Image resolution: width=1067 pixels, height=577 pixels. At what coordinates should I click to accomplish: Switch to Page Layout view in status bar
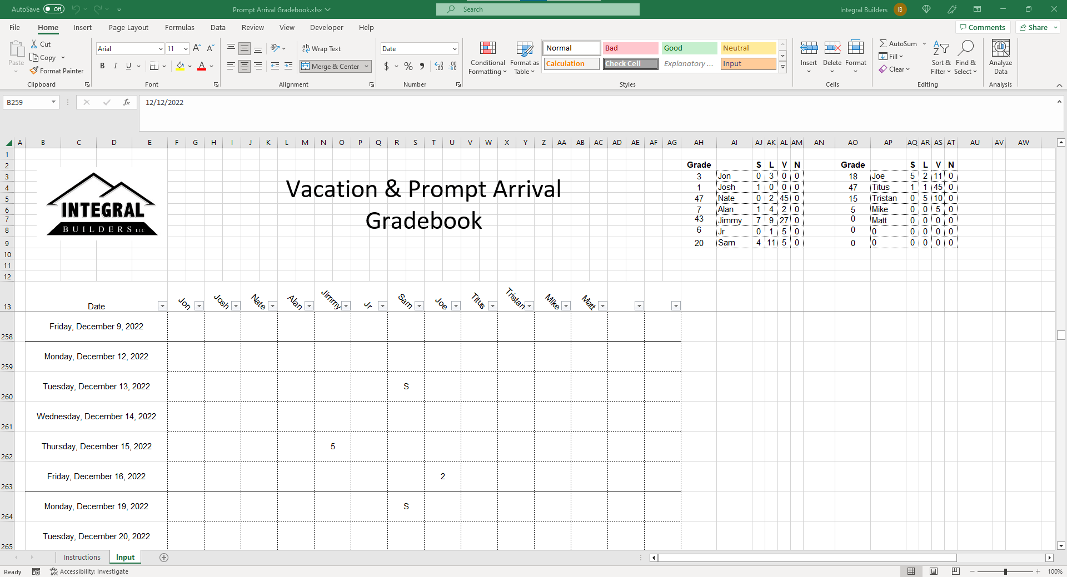pos(934,571)
